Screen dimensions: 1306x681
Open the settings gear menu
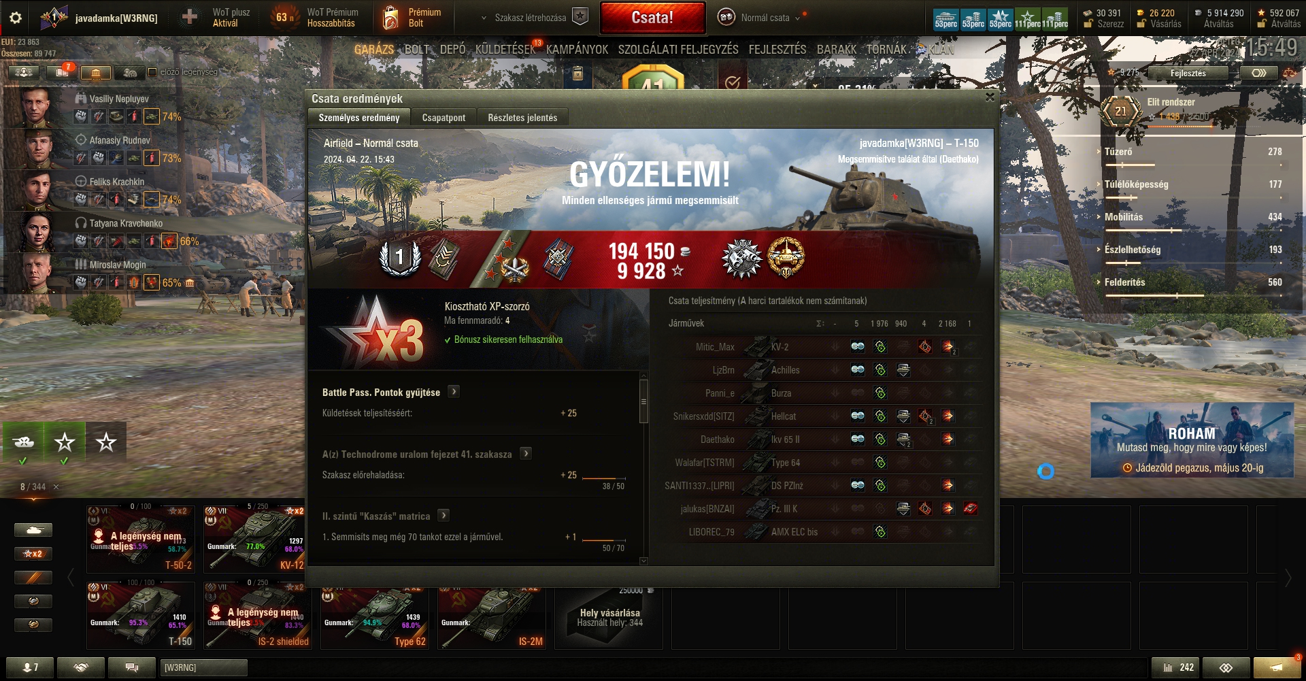[x=16, y=18]
